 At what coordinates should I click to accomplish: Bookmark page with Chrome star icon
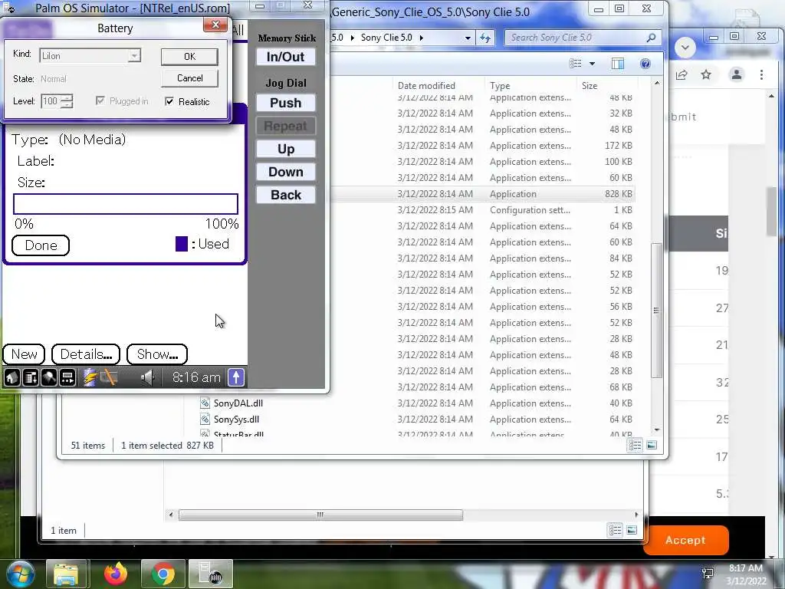click(x=706, y=74)
